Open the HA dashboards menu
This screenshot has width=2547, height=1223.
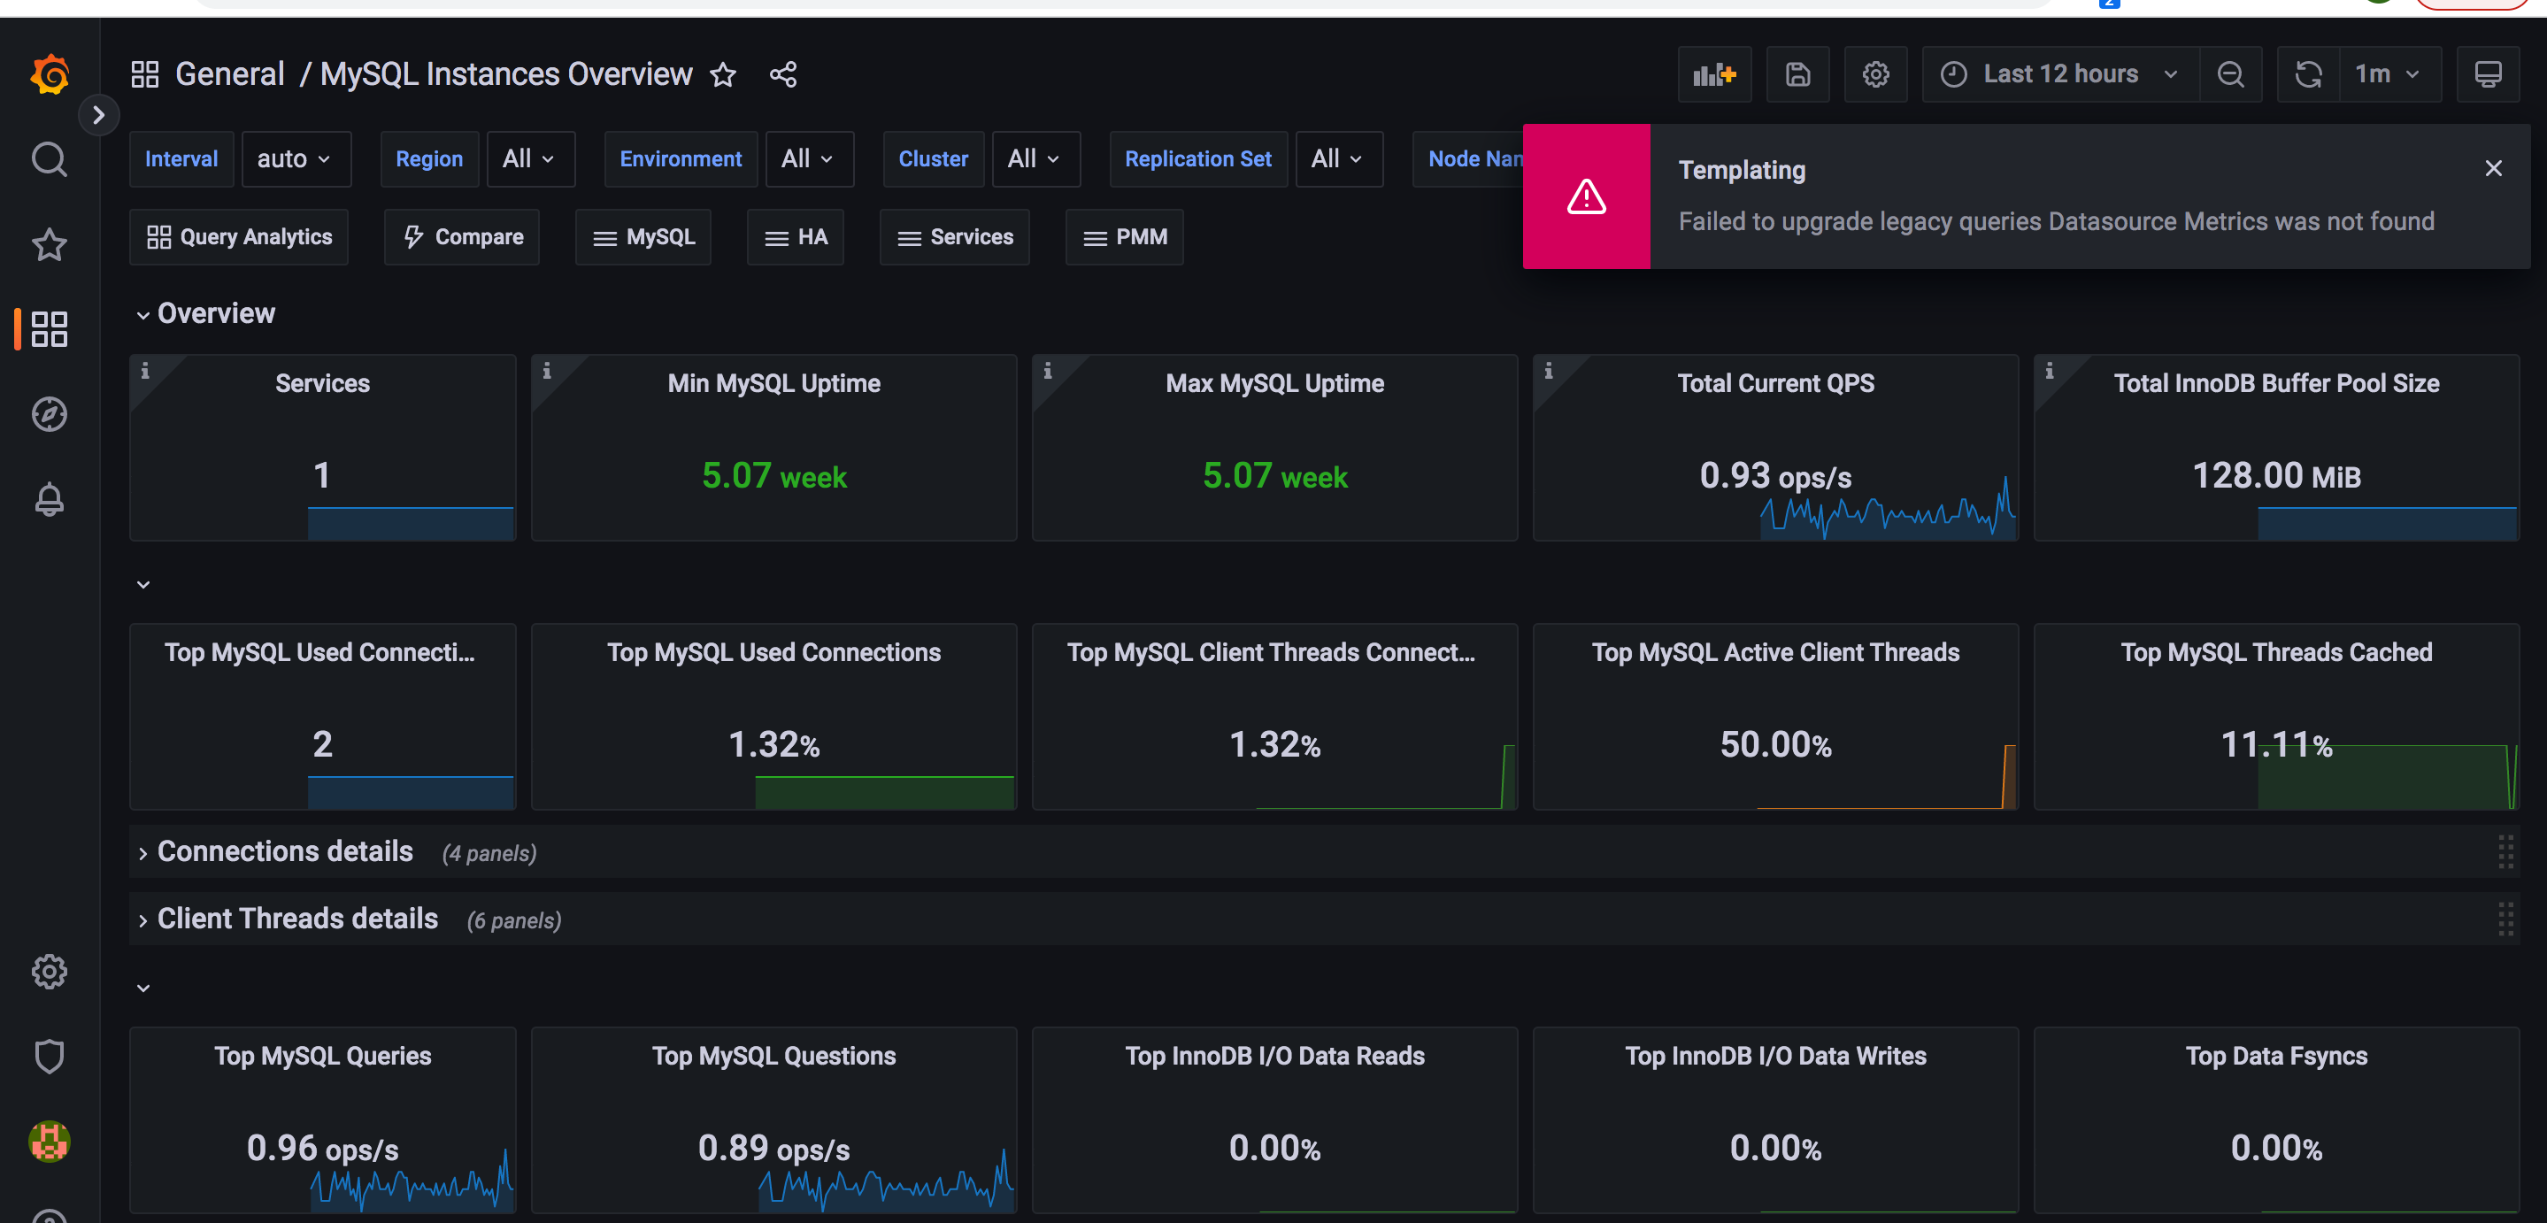(796, 237)
